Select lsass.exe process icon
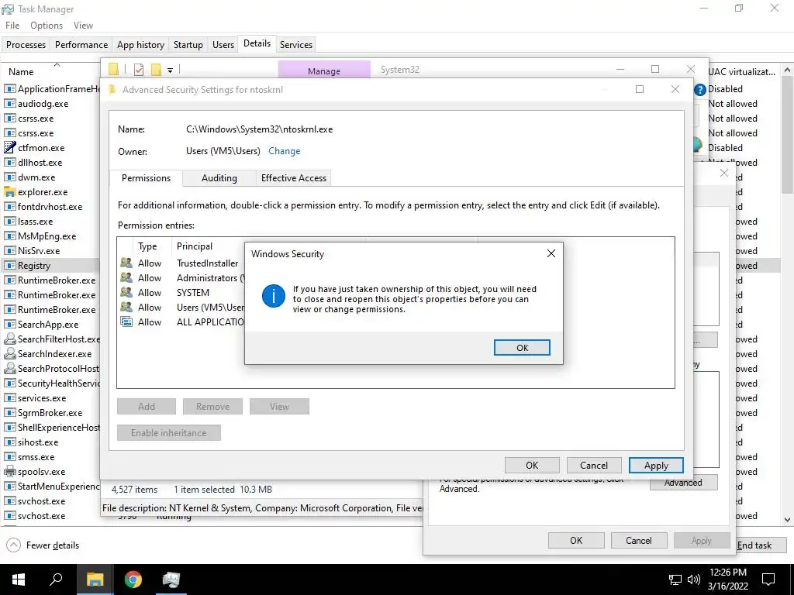This screenshot has width=794, height=595. point(9,221)
